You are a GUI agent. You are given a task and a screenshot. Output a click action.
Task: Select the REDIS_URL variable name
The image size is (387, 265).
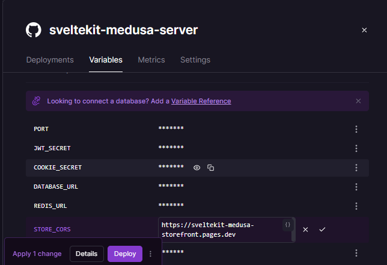50,206
